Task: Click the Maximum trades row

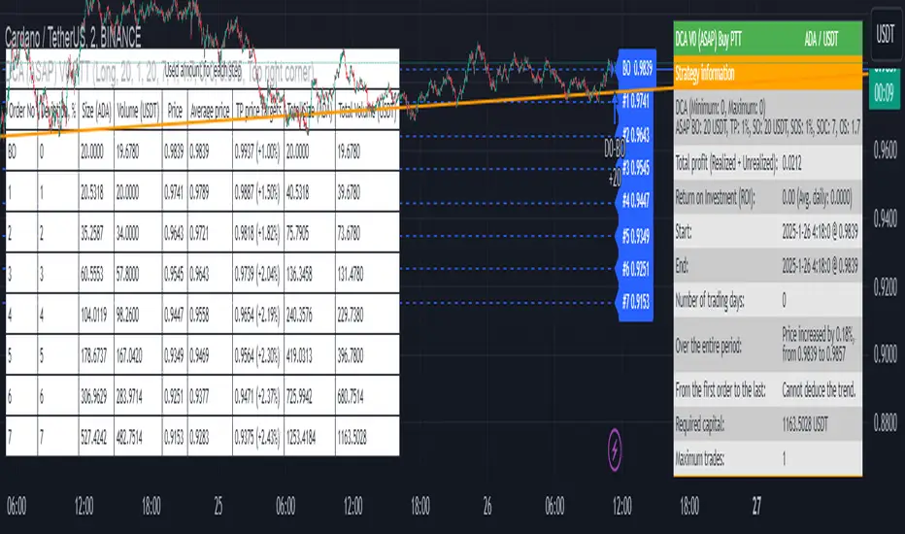Action: [766, 458]
